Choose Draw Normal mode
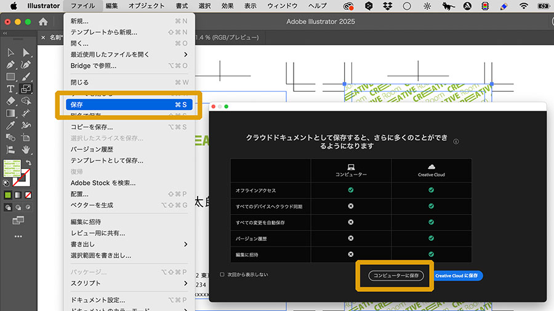 (8, 207)
